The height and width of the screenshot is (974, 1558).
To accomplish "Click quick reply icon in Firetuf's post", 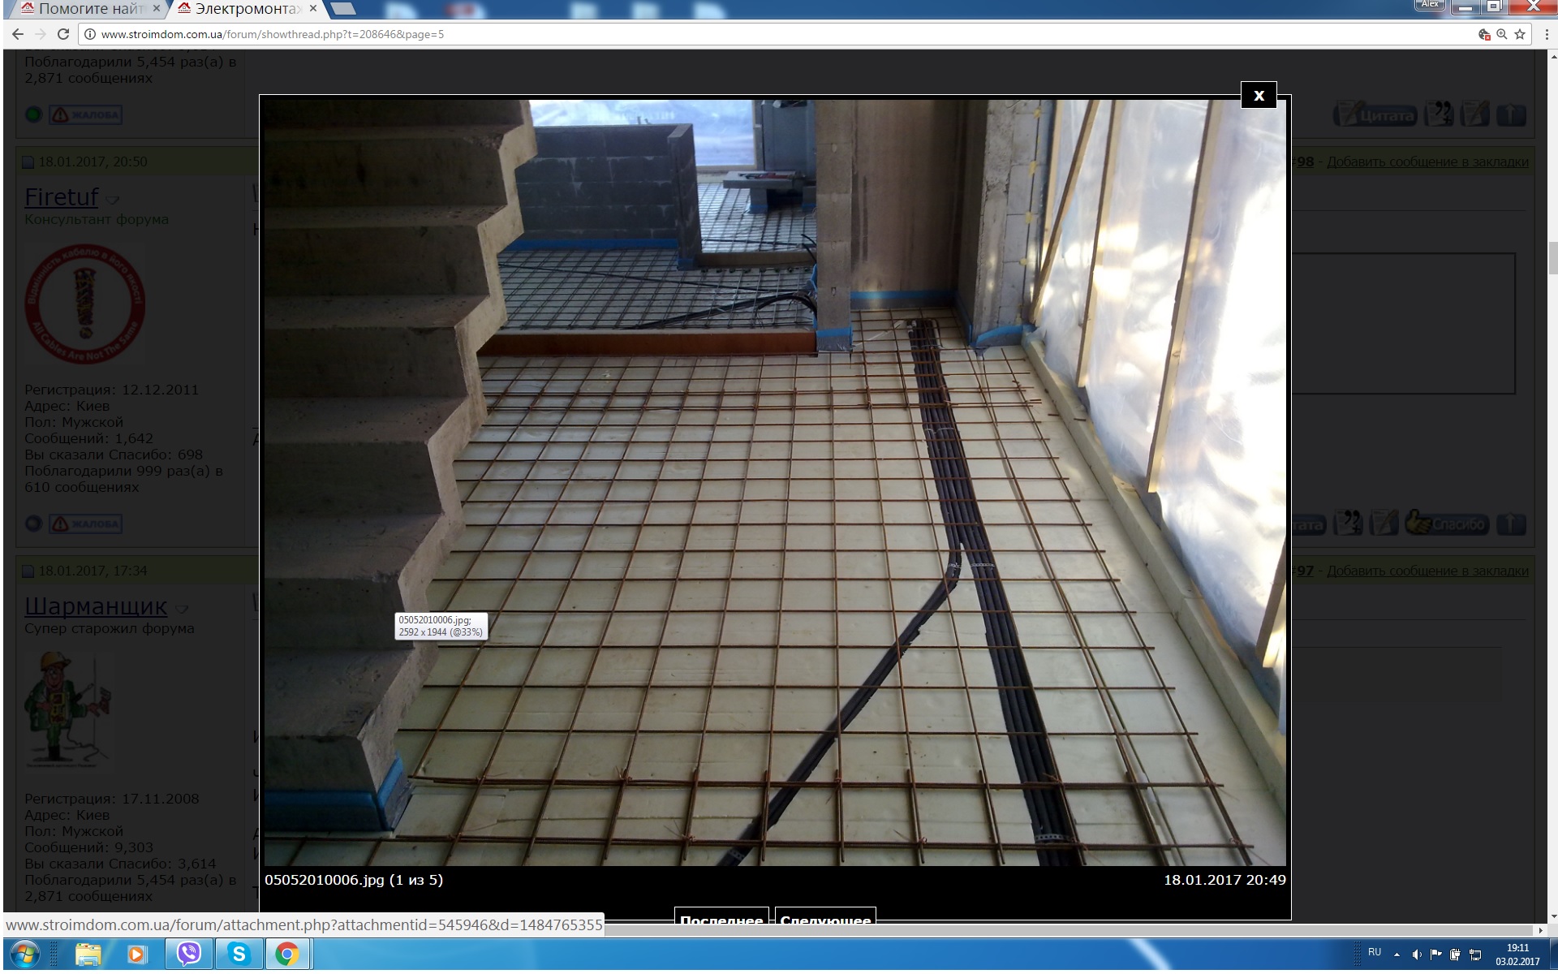I will (x=1384, y=524).
